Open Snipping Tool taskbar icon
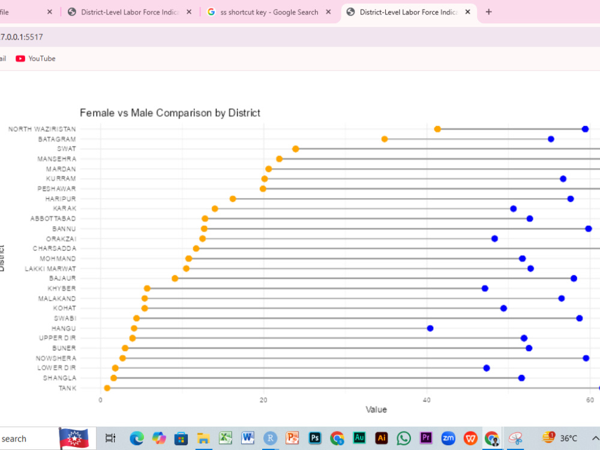 tap(515, 438)
